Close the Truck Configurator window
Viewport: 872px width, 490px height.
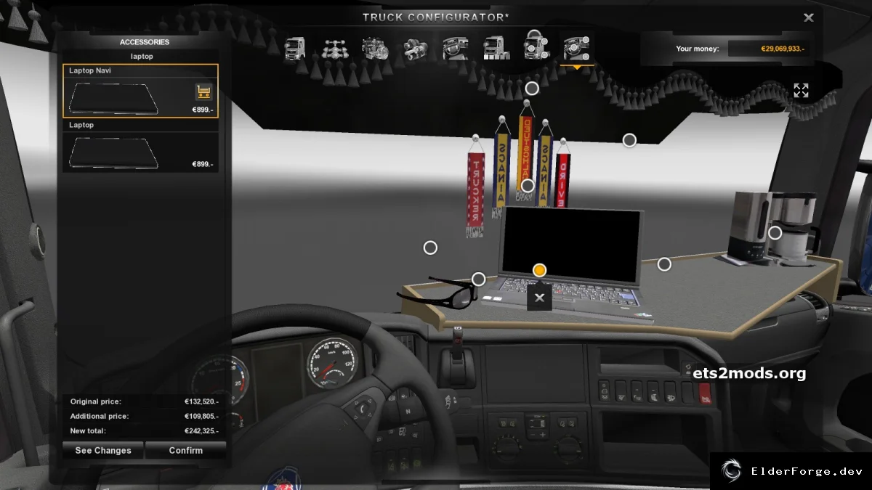(x=809, y=17)
